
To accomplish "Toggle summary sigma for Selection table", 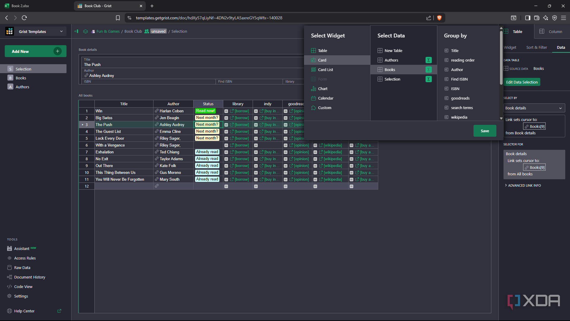I will 428,79.
